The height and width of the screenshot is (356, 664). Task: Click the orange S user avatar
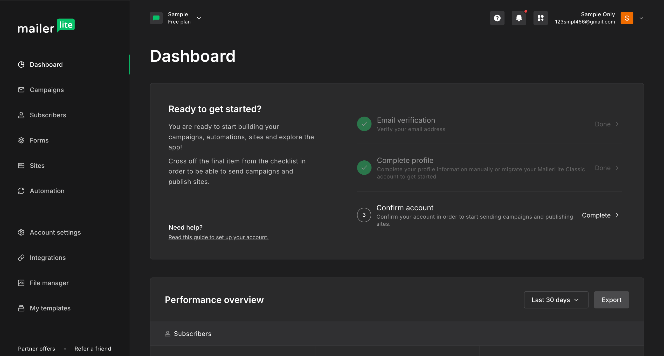pyautogui.click(x=627, y=18)
